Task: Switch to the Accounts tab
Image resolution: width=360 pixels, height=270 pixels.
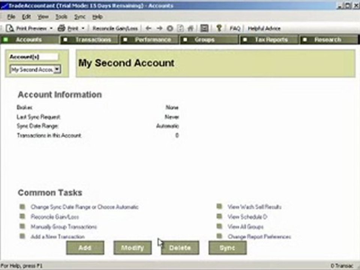Action: tap(29, 39)
